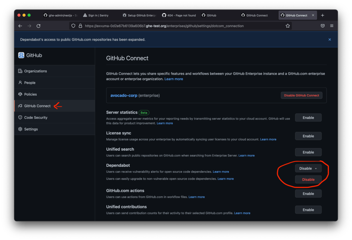Enable License sync
The width and height of the screenshot is (352, 240).
pos(308,136)
